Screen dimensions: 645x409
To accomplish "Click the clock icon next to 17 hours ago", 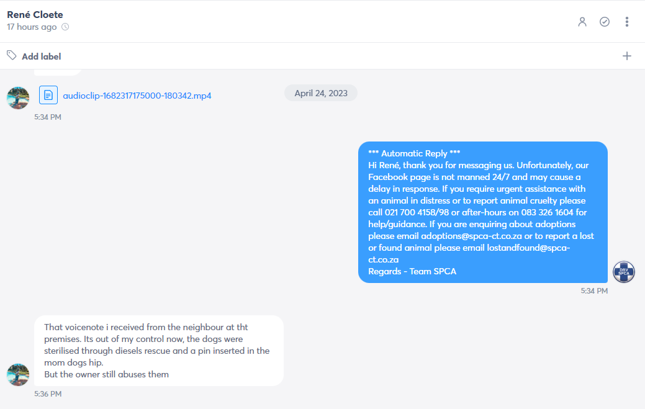I will point(65,27).
